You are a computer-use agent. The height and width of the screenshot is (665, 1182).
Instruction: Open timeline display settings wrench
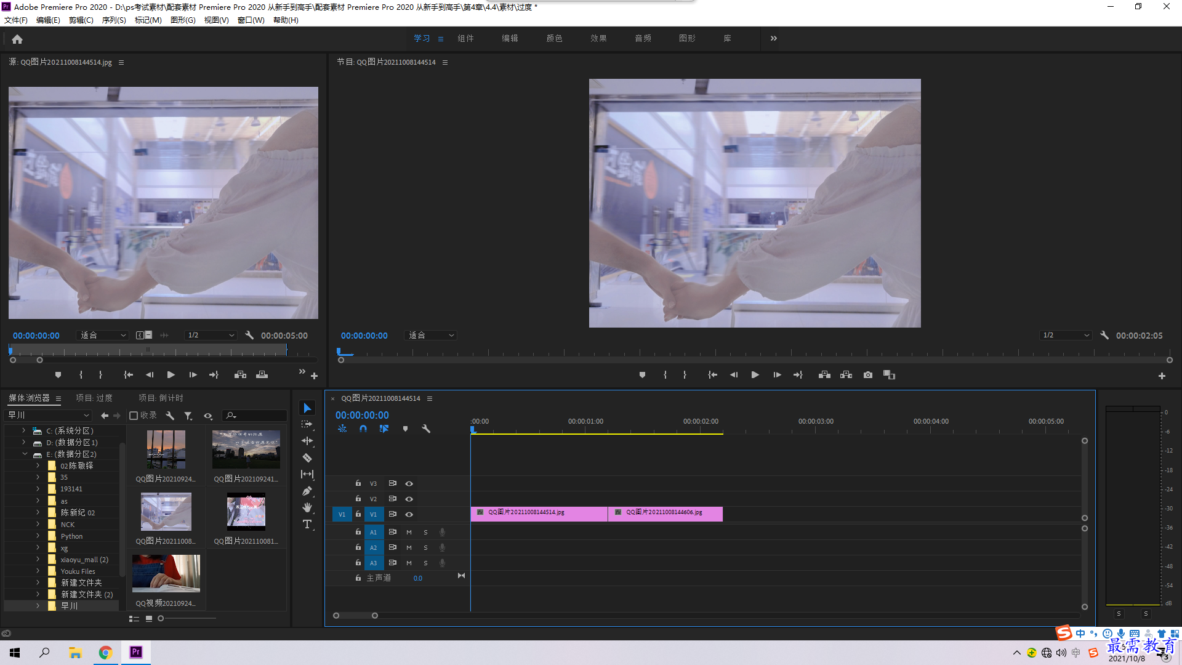click(425, 429)
